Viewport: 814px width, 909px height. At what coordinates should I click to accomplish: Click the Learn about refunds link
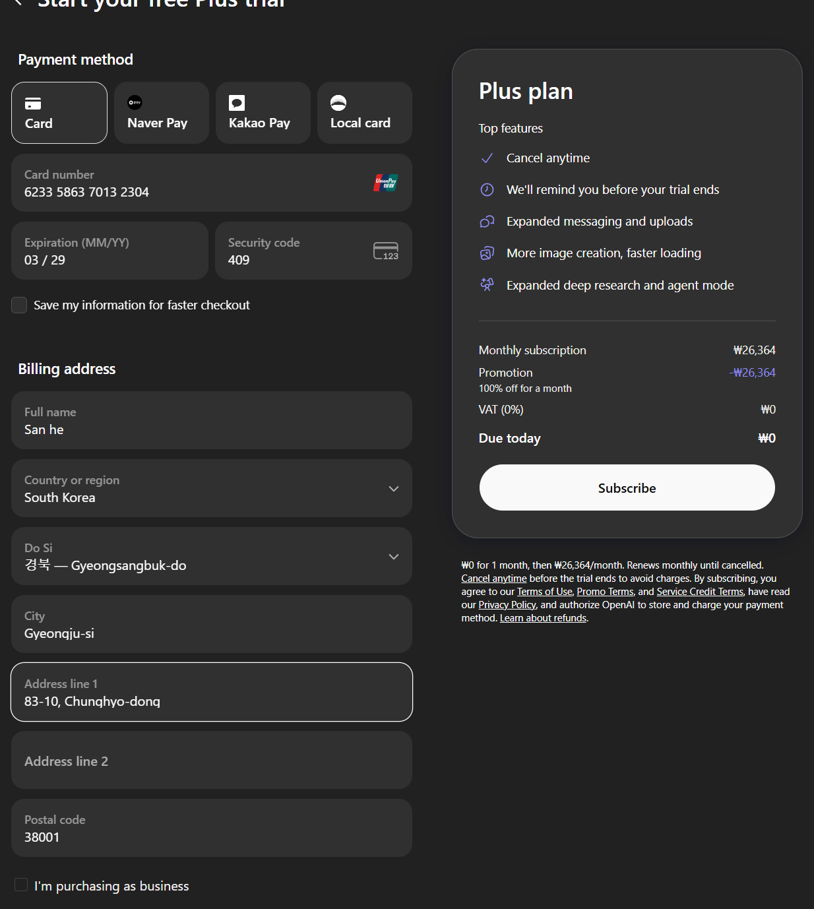[x=543, y=618]
